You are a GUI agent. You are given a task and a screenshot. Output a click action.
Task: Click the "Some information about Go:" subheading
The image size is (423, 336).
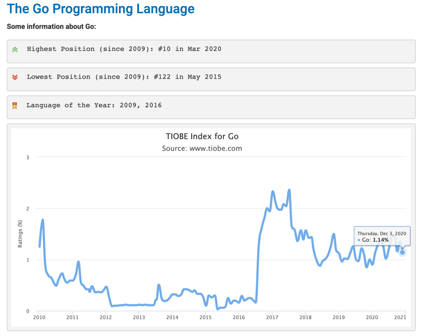point(51,27)
